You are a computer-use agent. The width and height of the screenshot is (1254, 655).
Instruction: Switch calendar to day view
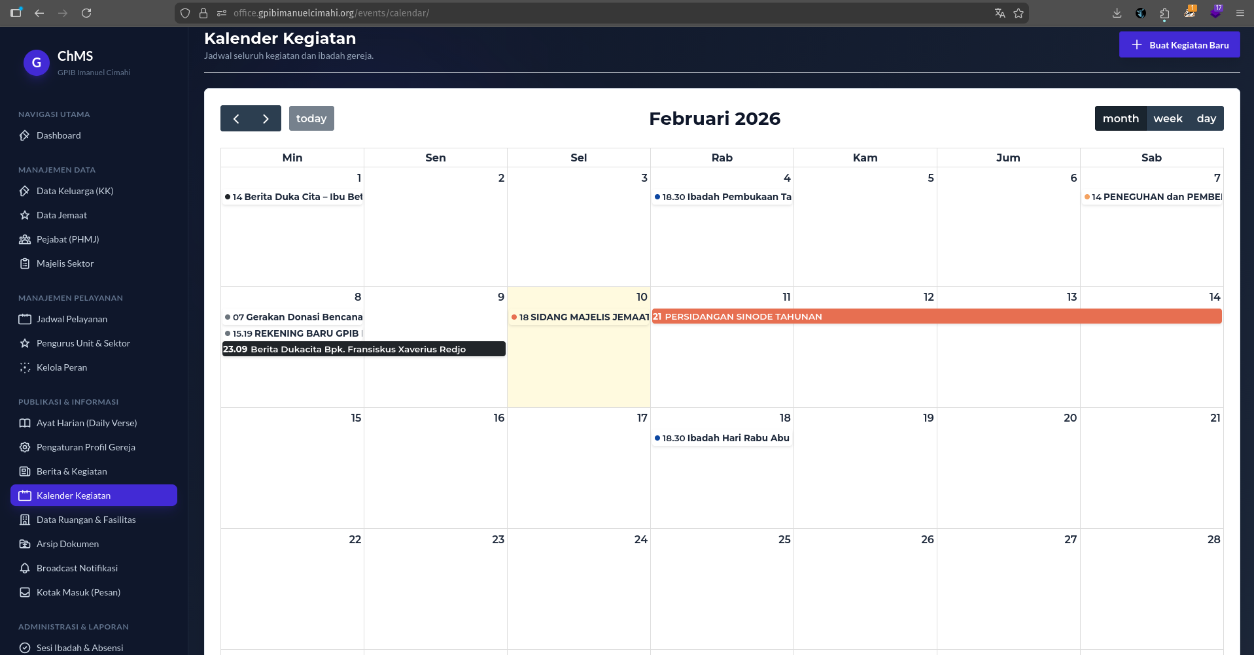pyautogui.click(x=1206, y=118)
